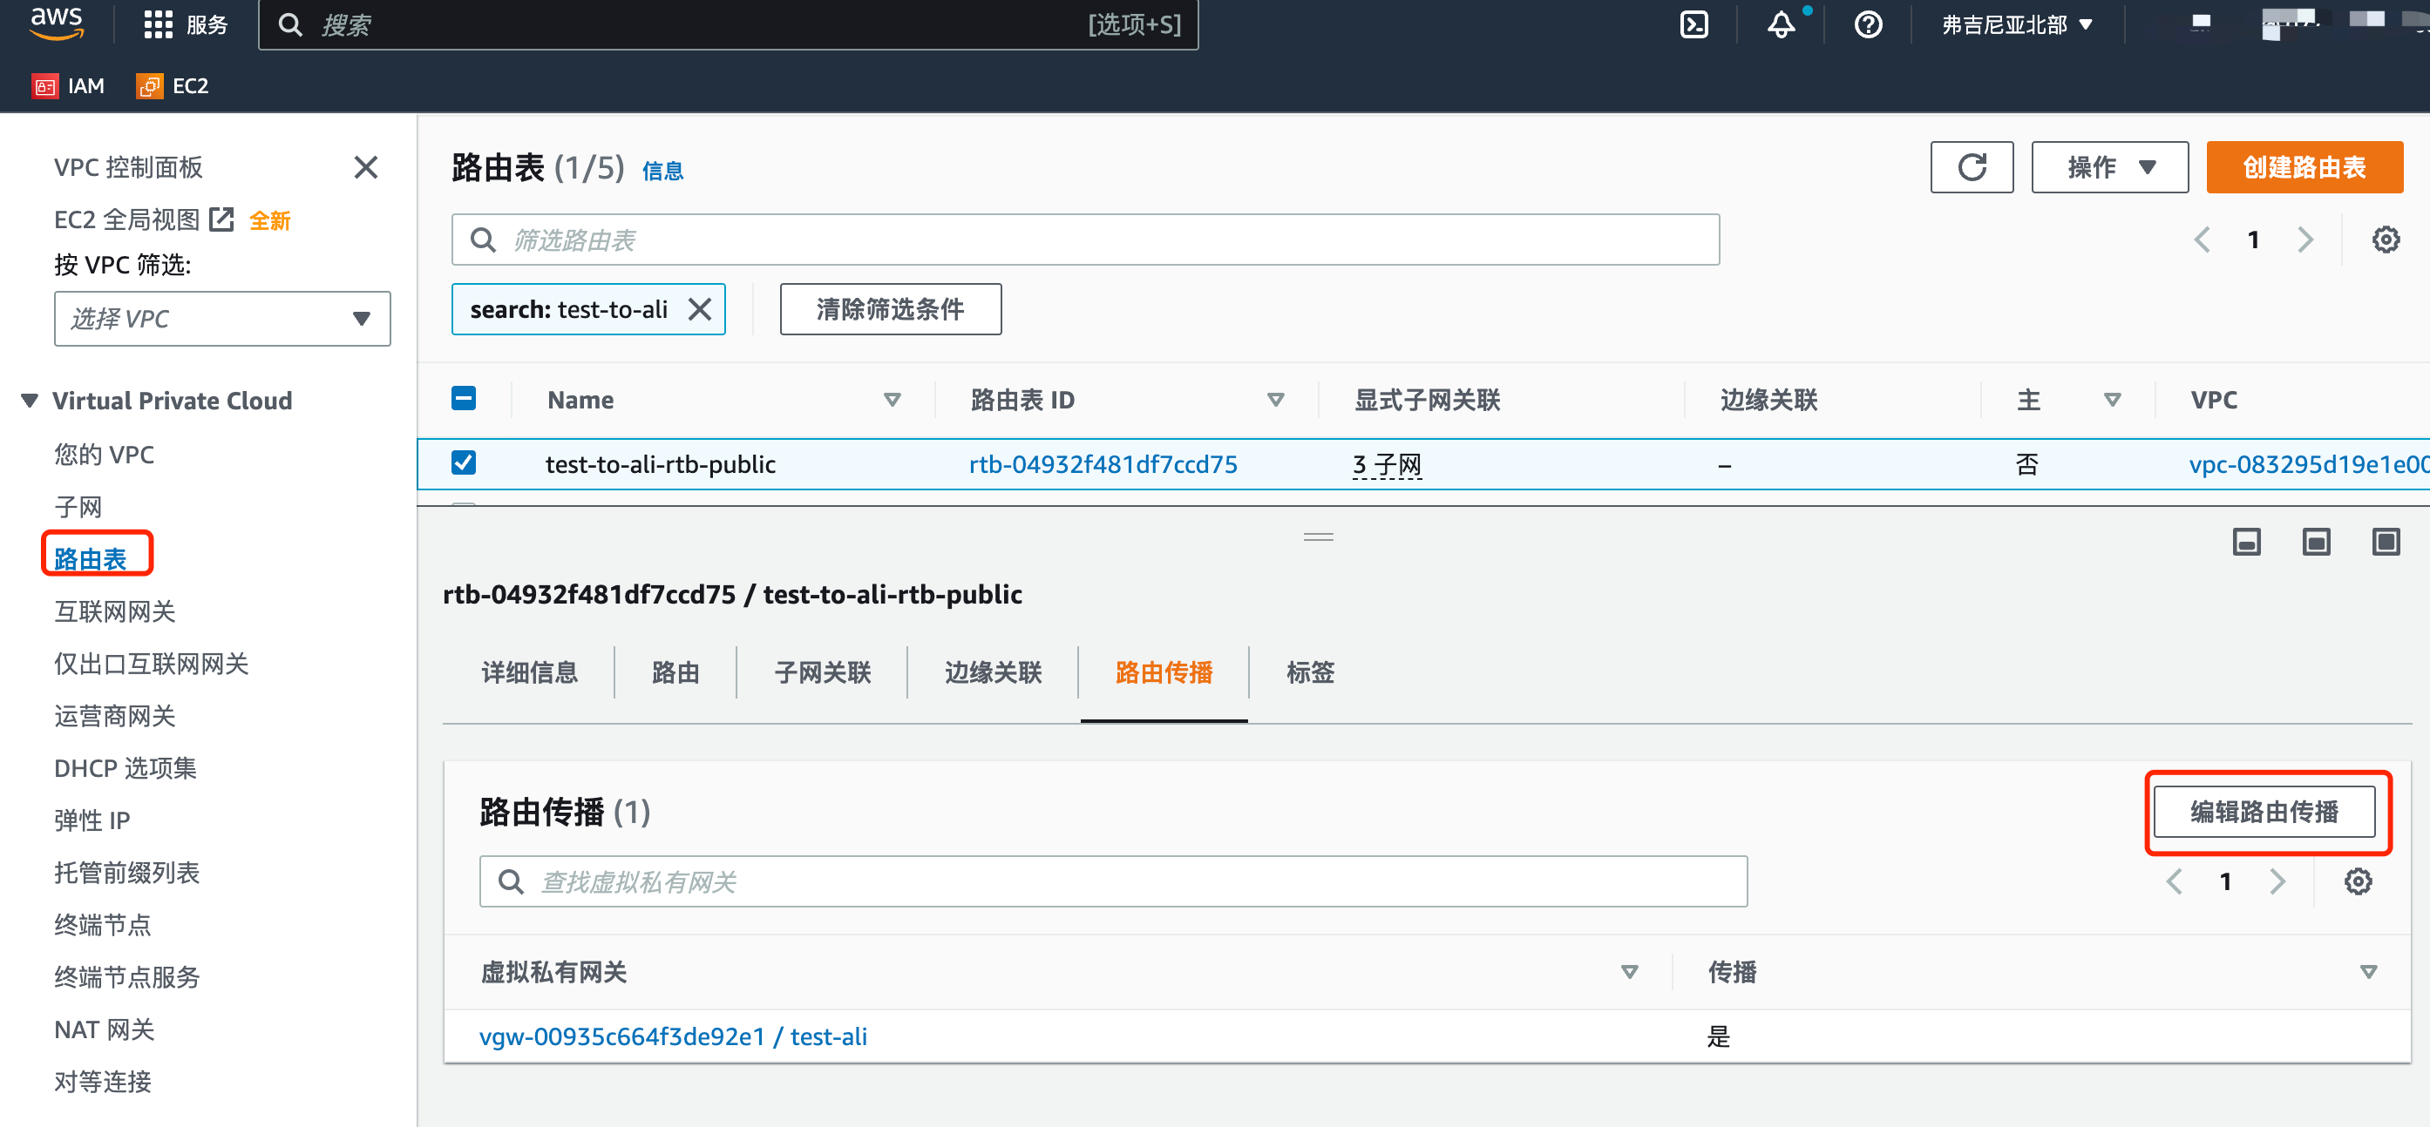Image resolution: width=2430 pixels, height=1127 pixels.
Task: Open 对等连接 in sidebar
Action: click(x=102, y=1081)
